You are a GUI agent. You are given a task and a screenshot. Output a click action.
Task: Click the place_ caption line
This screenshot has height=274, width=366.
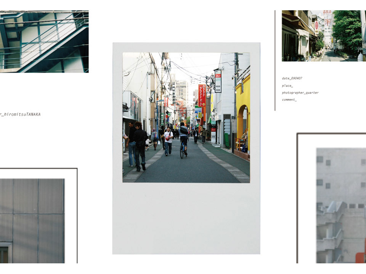[287, 86]
